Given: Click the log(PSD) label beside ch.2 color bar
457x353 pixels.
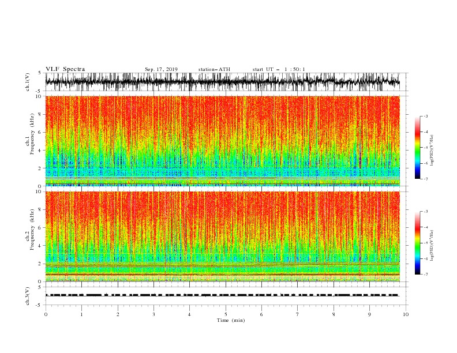Looking at the screenshot, I should point(432,246).
